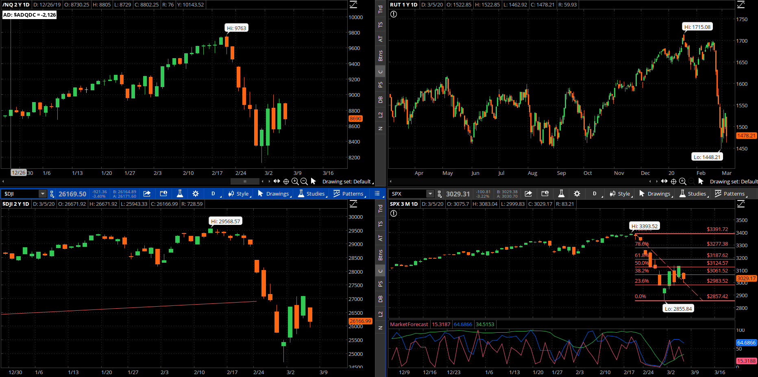Expand the Drawings menu in the SPX toolbar

coord(656,194)
